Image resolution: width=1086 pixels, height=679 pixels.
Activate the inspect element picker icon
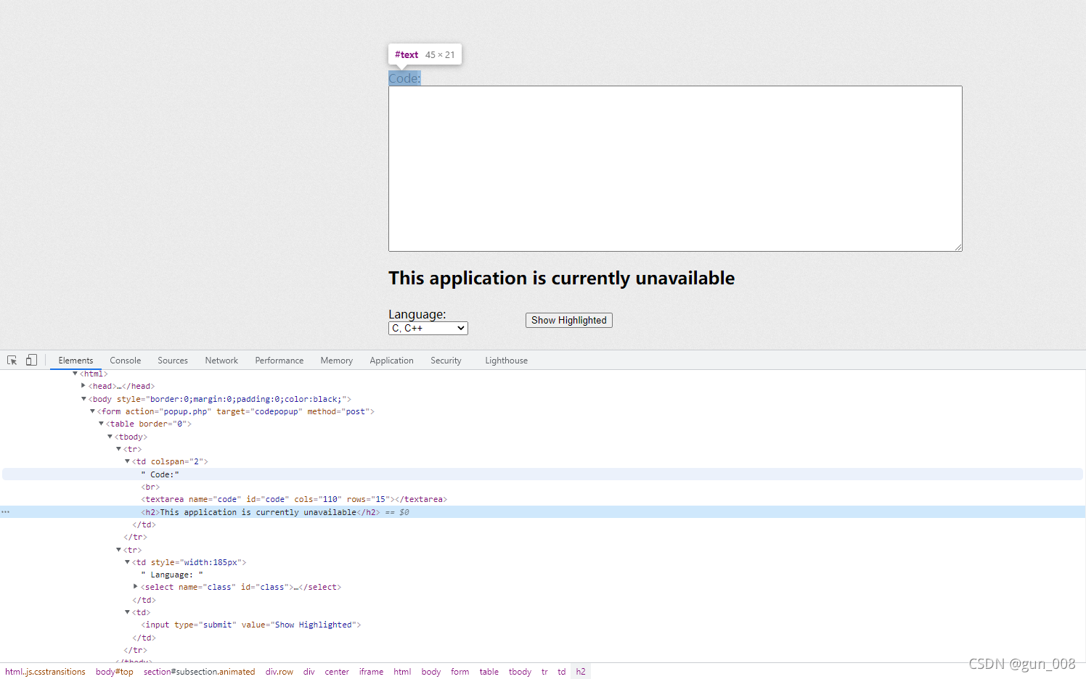pos(12,361)
